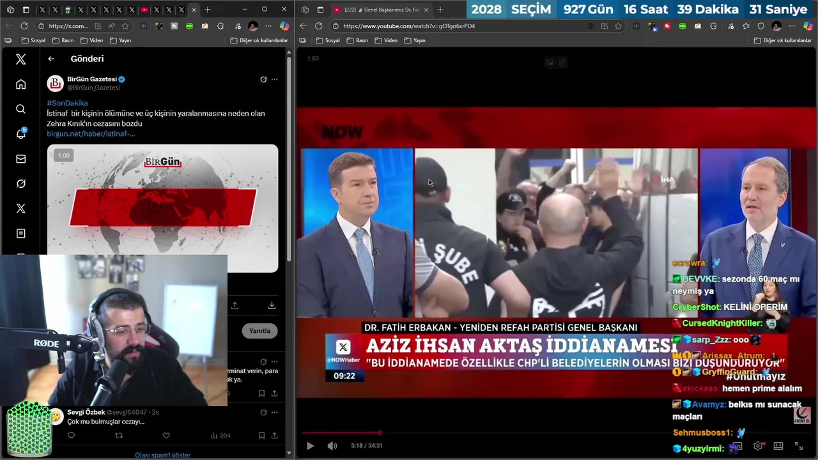Image resolution: width=818 pixels, height=460 pixels.
Task: Open Copilot icon in left browser toolbar
Action: tap(284, 26)
